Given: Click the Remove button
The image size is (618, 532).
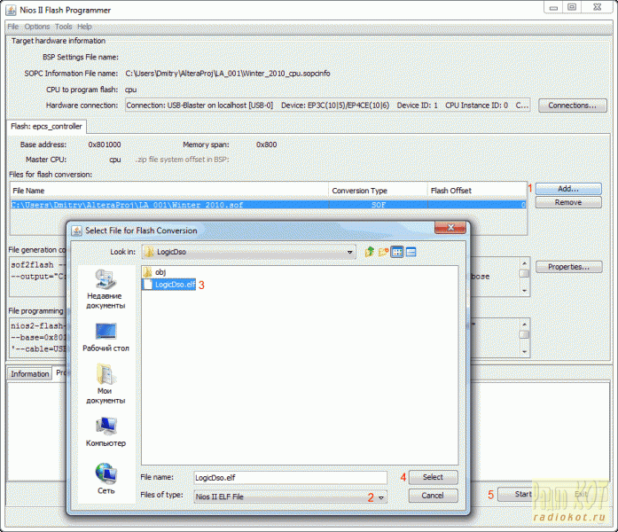Looking at the screenshot, I should point(568,202).
